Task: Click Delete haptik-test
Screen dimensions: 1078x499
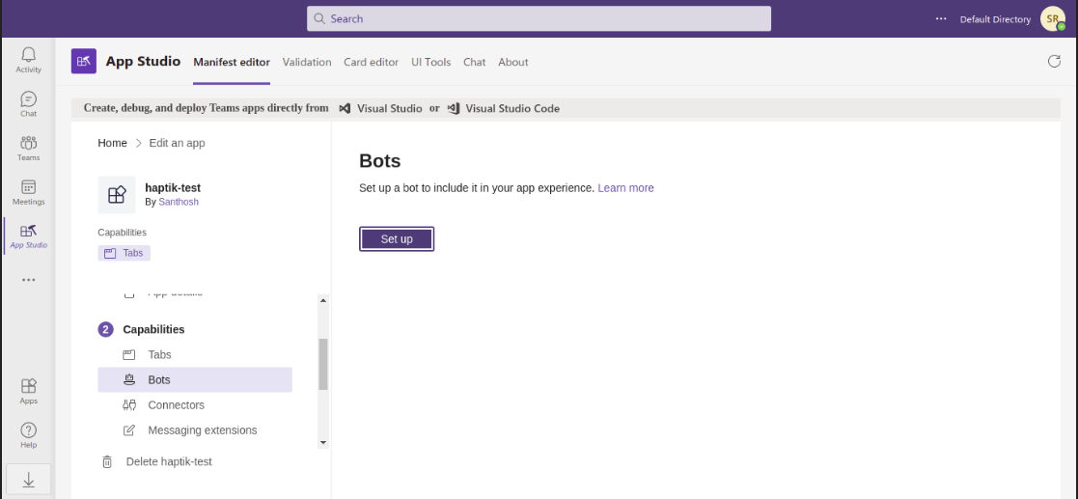Action: pos(169,462)
